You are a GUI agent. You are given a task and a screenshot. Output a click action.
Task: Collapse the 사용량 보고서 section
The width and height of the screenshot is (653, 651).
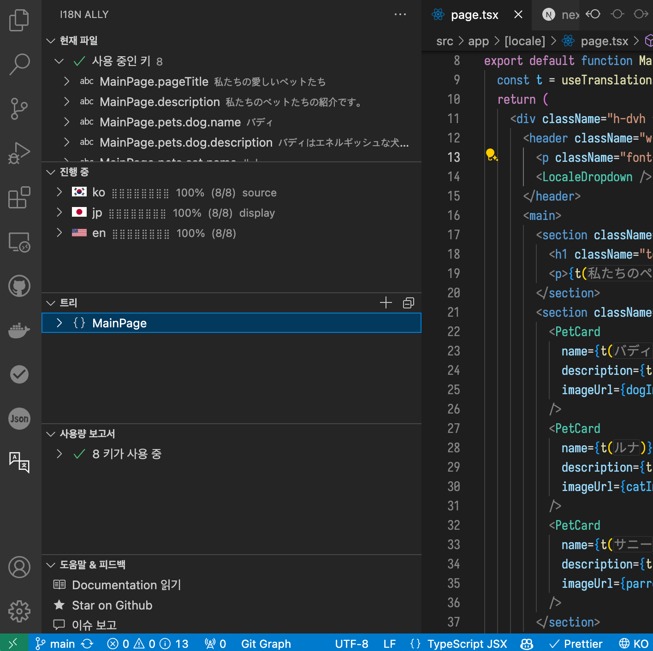click(51, 434)
